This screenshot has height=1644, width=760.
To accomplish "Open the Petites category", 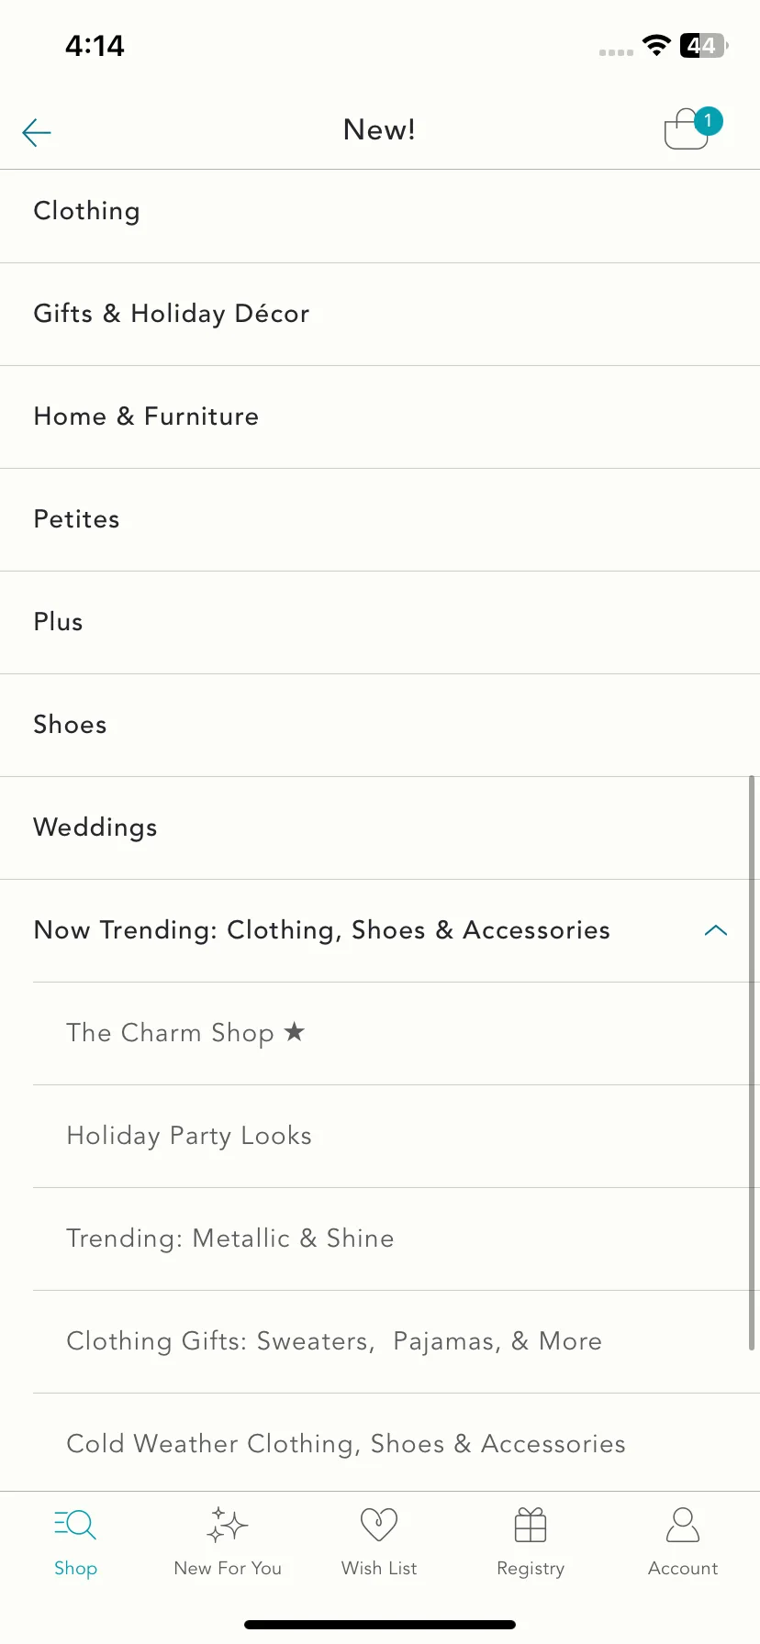I will pos(380,520).
